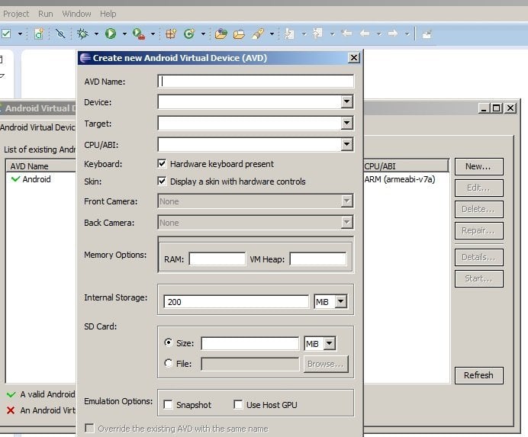The width and height of the screenshot is (528, 437).
Task: Maximize the Android Virtual Device Manager window
Action: (497, 108)
